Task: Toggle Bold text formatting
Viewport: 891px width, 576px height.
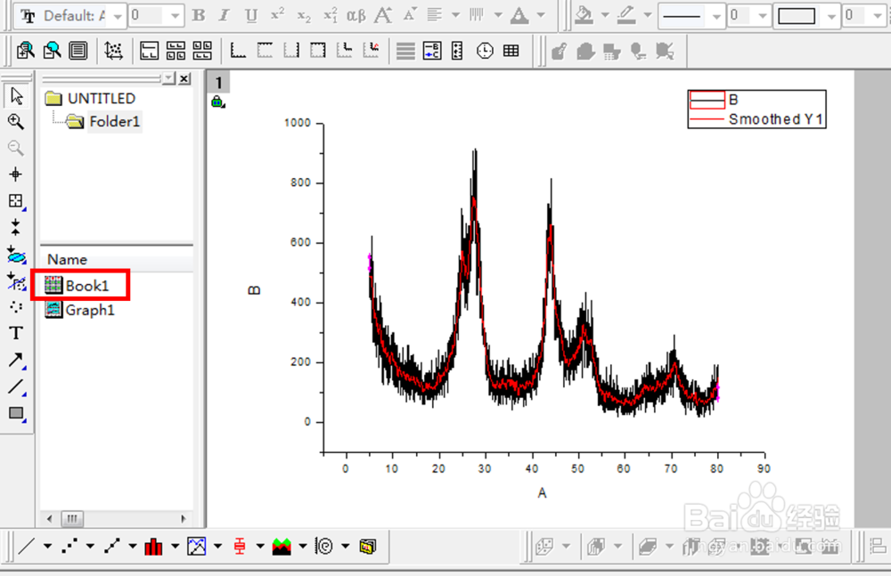Action: point(199,15)
